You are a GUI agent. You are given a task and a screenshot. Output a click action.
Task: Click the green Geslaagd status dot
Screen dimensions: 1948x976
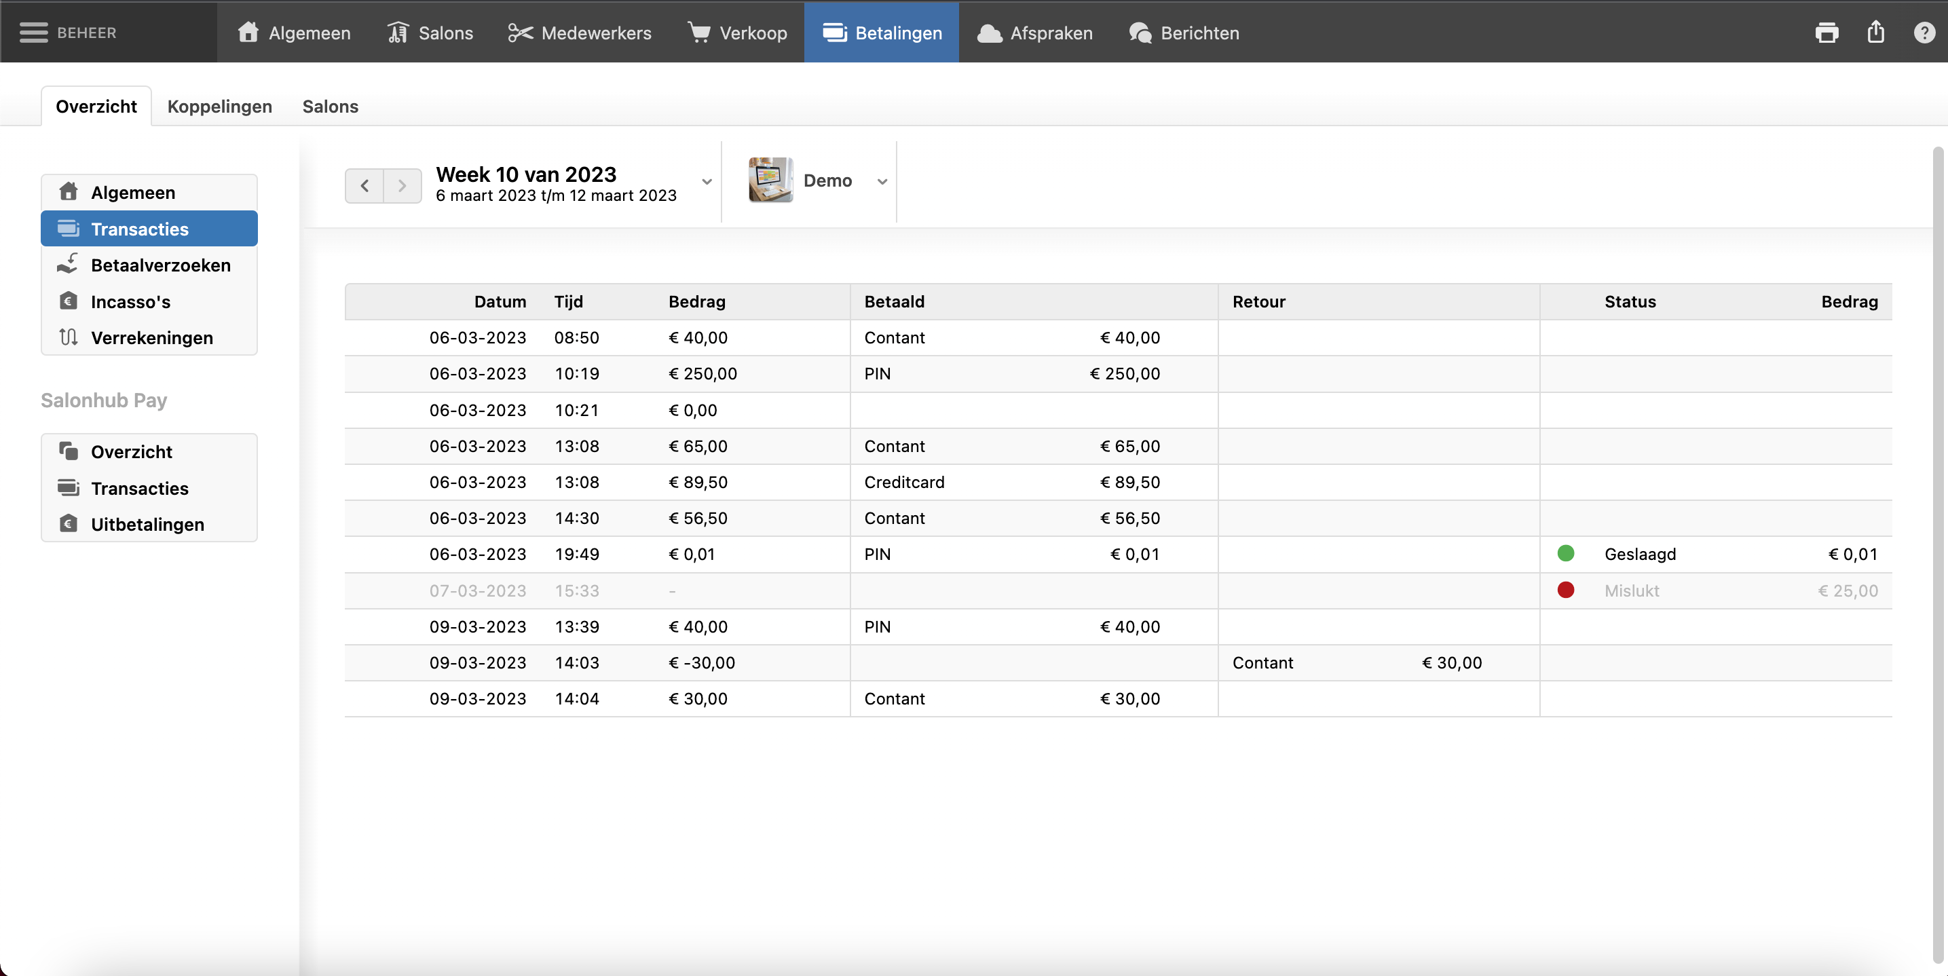tap(1566, 554)
